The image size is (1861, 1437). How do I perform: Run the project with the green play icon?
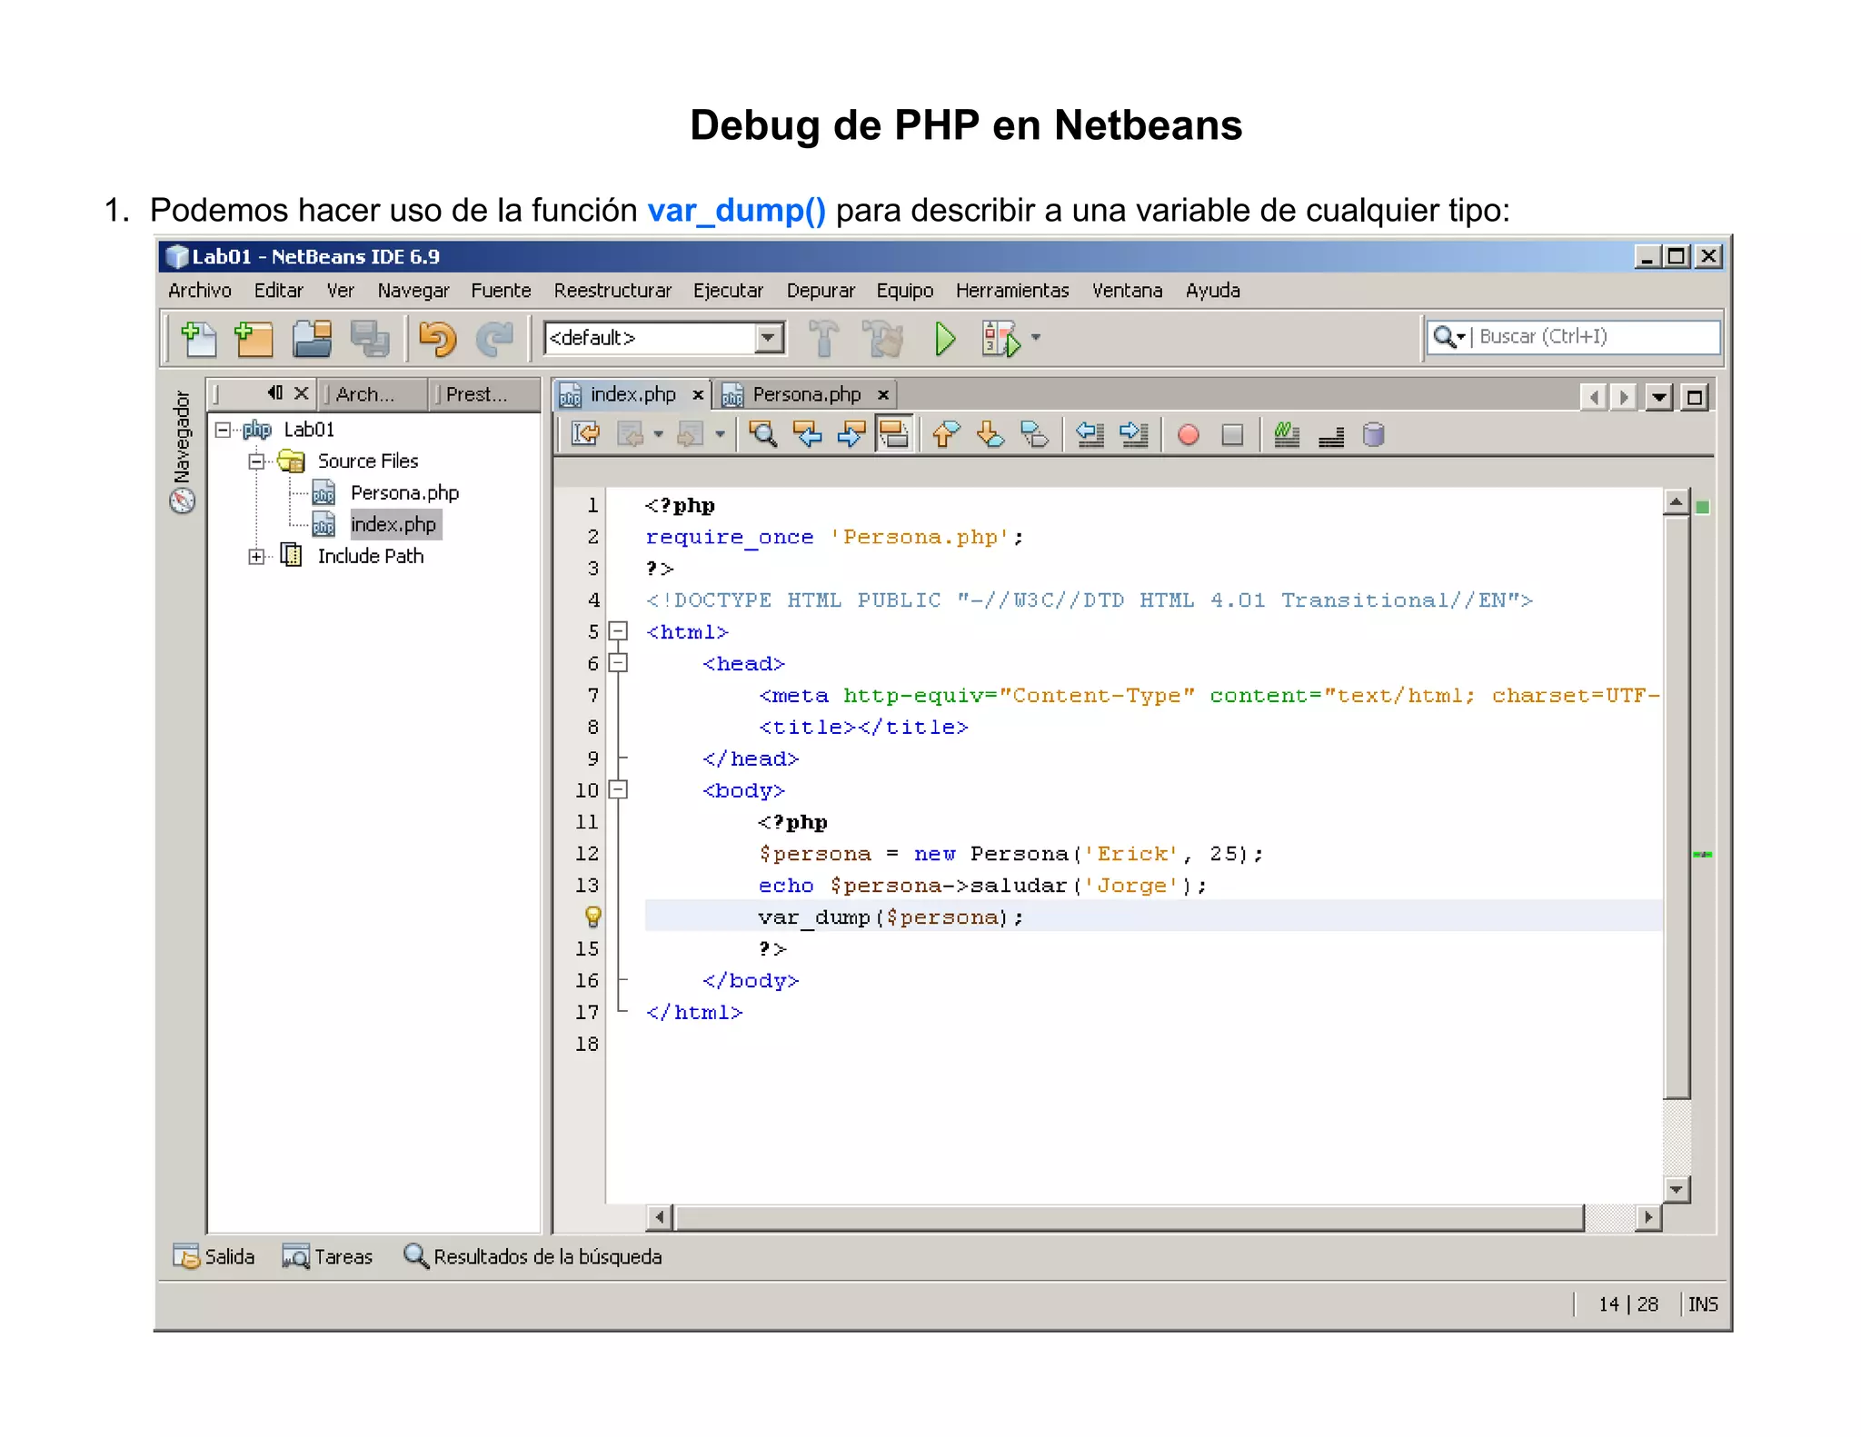point(945,339)
